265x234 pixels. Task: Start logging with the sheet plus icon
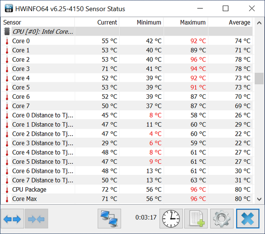196,219
